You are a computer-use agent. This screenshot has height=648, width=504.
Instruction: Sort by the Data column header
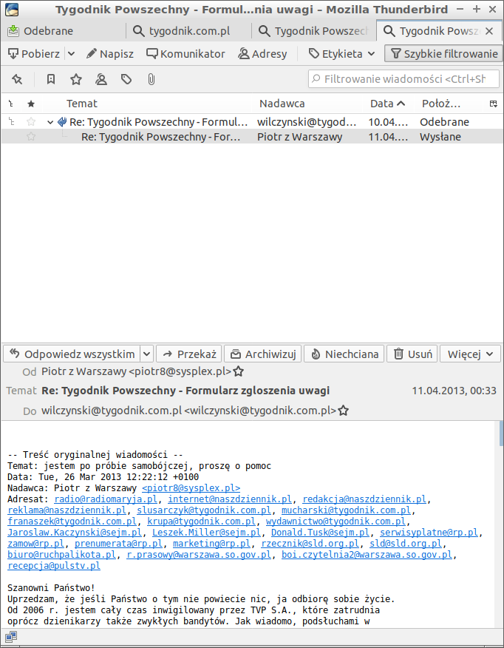pos(387,104)
